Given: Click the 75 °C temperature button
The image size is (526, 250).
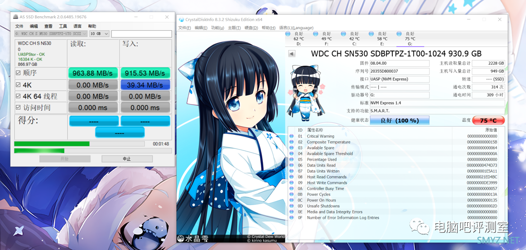Looking at the screenshot, I should (x=488, y=121).
